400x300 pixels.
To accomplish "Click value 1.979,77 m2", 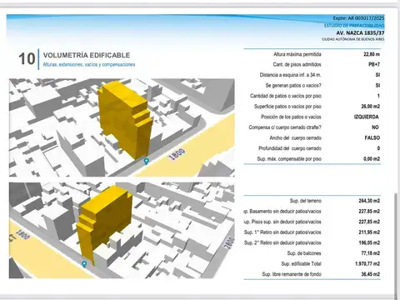I will coord(367,264).
